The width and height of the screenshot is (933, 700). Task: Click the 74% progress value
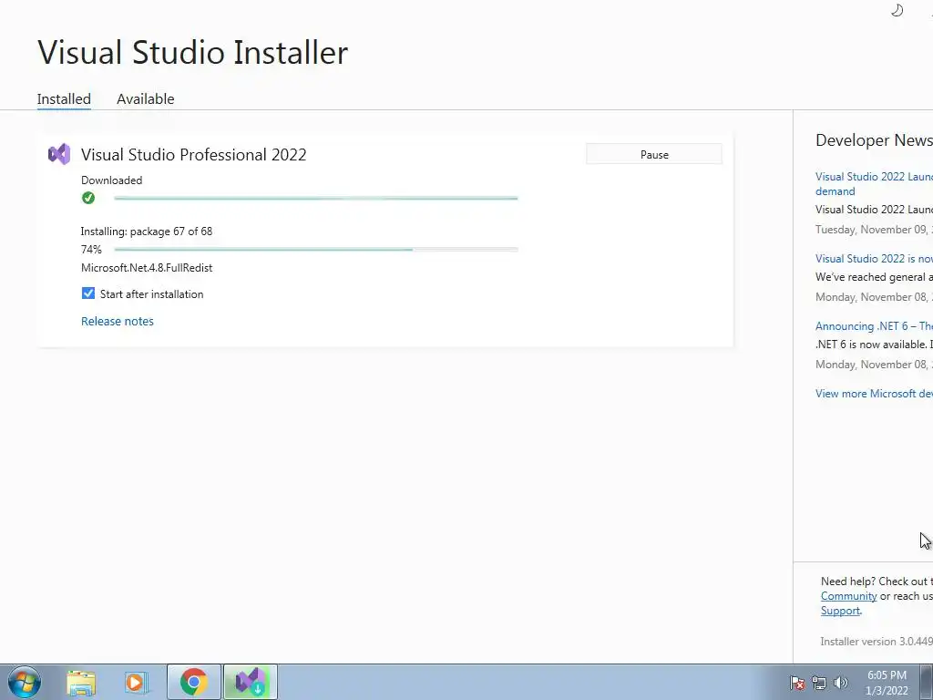point(91,250)
